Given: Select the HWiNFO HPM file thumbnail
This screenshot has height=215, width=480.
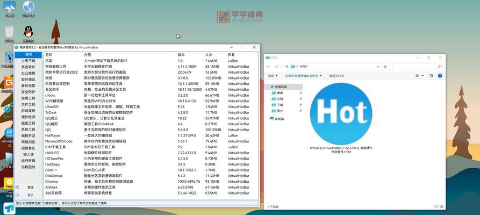Looking at the screenshot, I should tap(341, 118).
